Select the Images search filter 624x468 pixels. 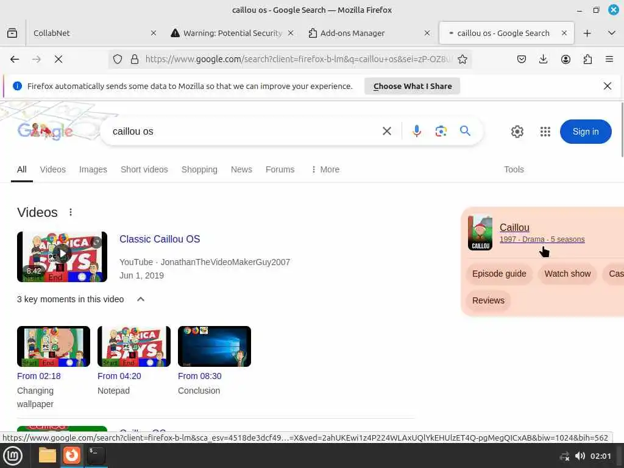93,169
